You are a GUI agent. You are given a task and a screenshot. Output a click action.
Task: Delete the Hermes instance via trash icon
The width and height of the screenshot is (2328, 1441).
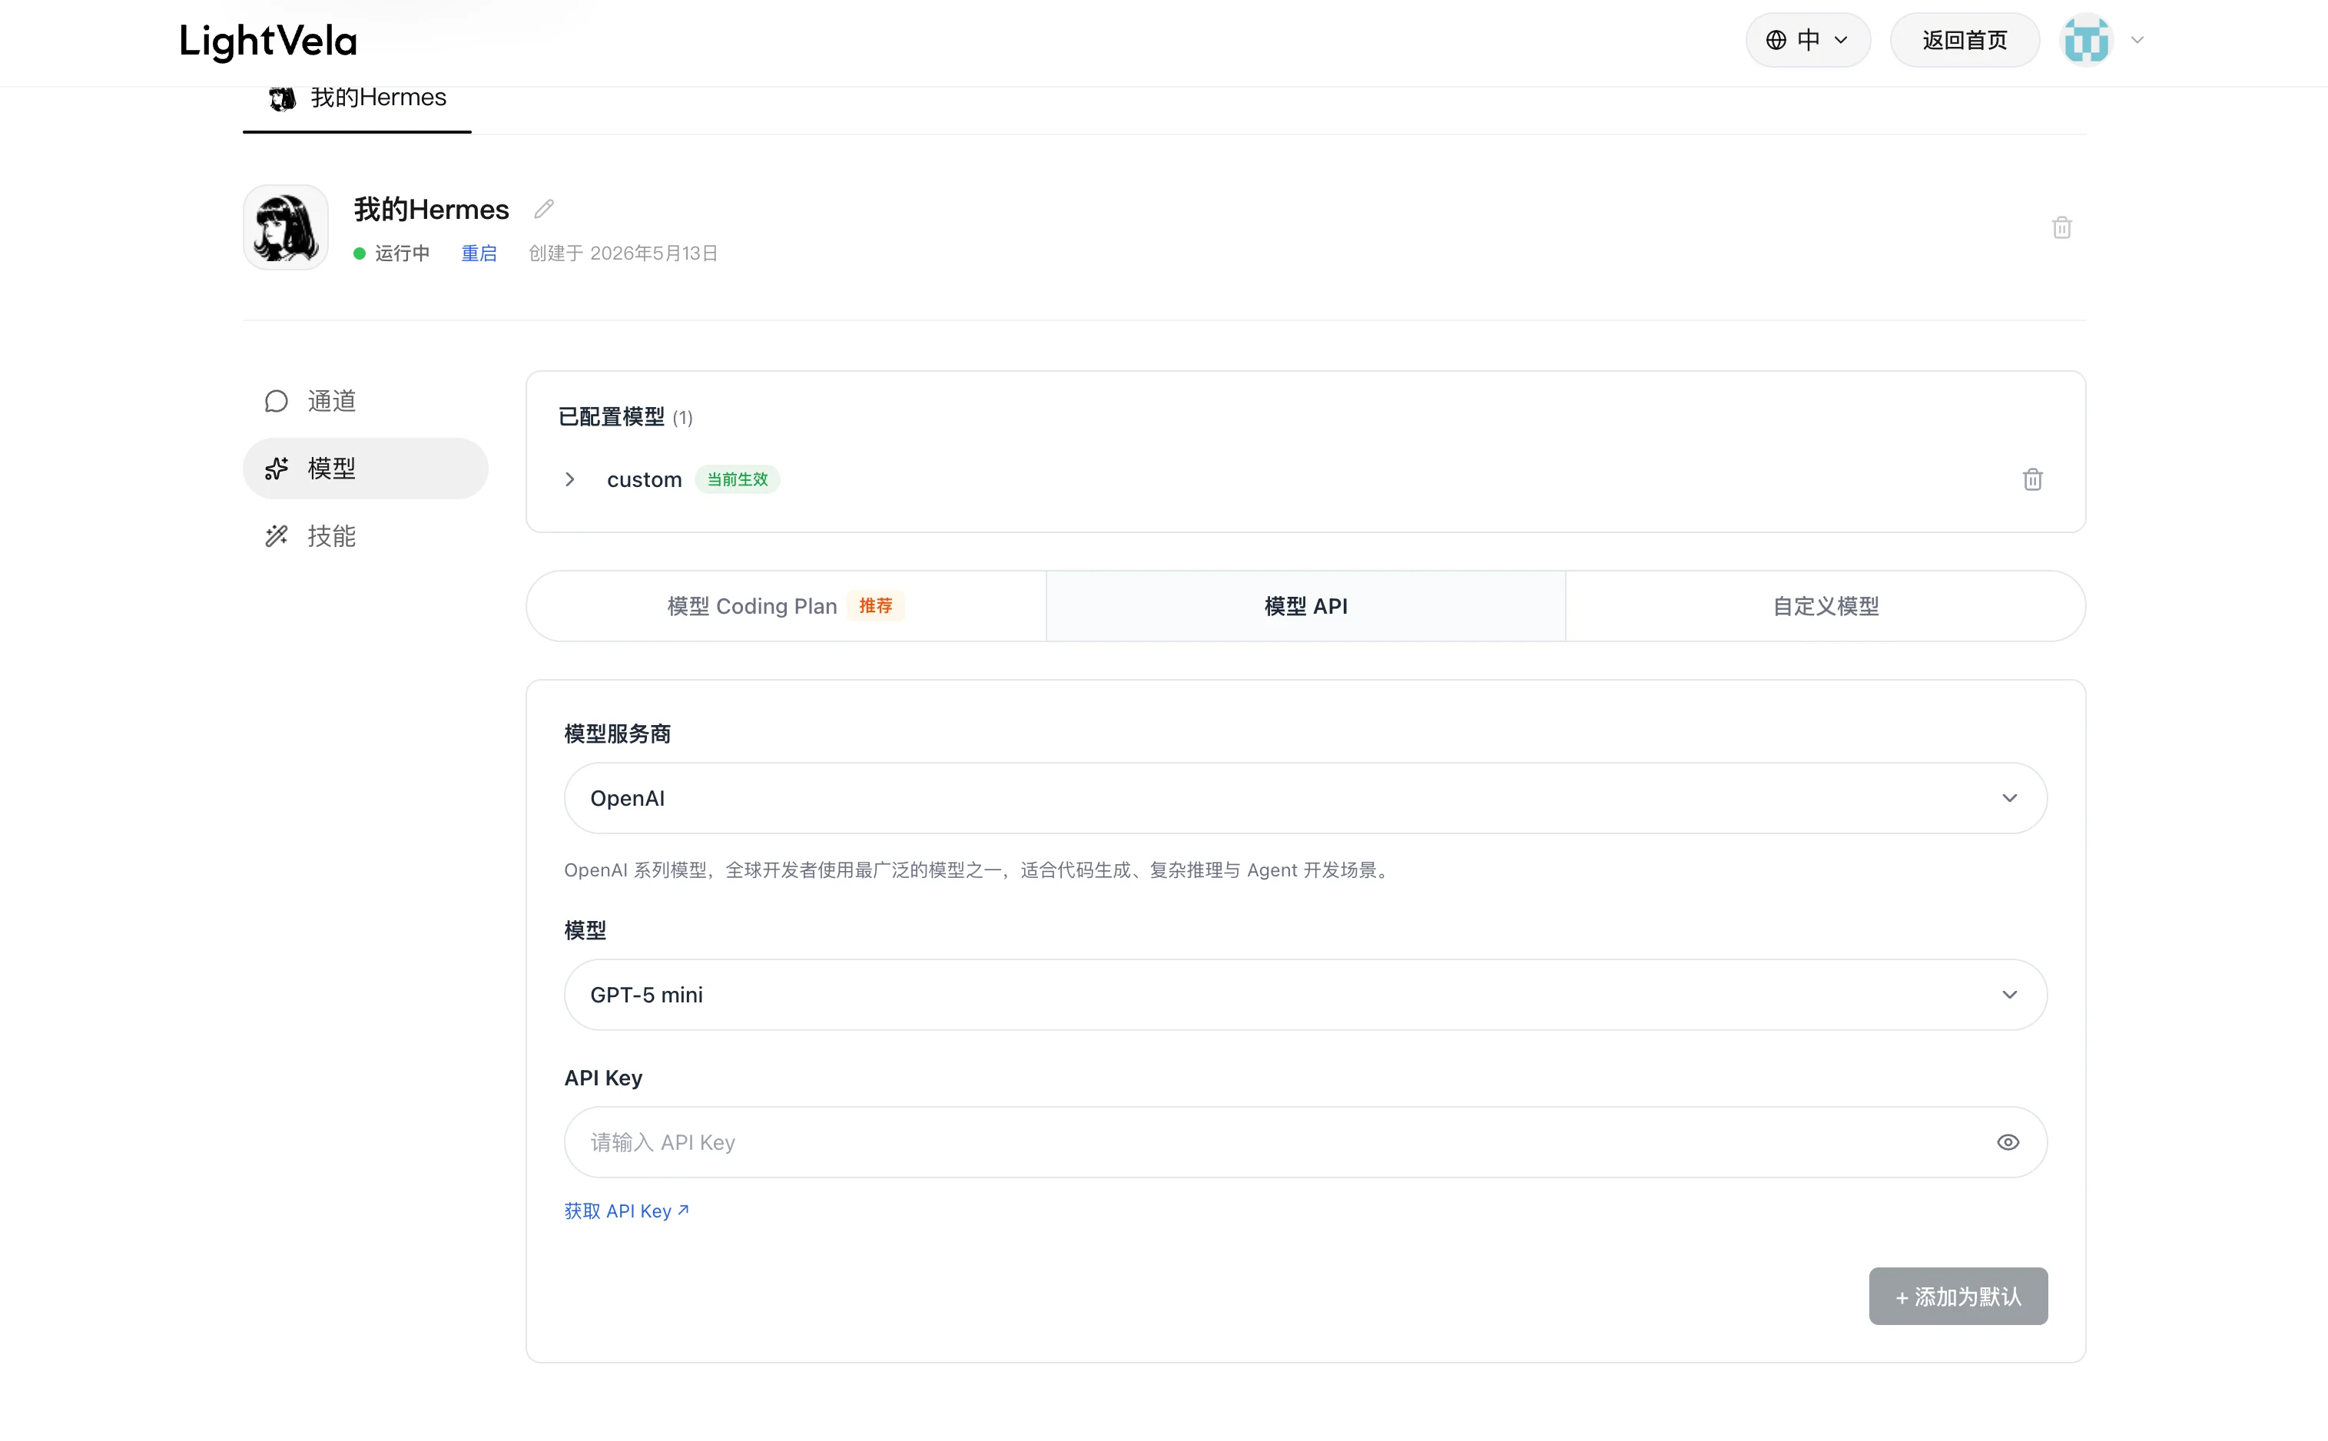[x=2062, y=228]
